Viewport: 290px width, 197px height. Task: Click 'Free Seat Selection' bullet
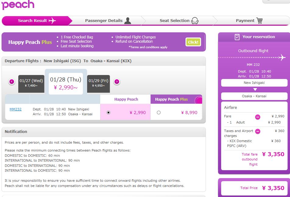coord(76,41)
